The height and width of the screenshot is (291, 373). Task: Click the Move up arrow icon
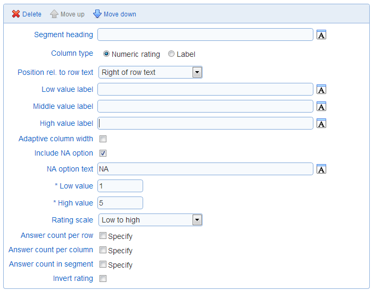pyautogui.click(x=54, y=14)
